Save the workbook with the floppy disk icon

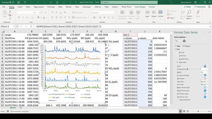19,2
